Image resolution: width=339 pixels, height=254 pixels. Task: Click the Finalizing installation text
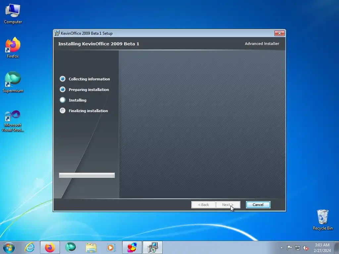88,111
